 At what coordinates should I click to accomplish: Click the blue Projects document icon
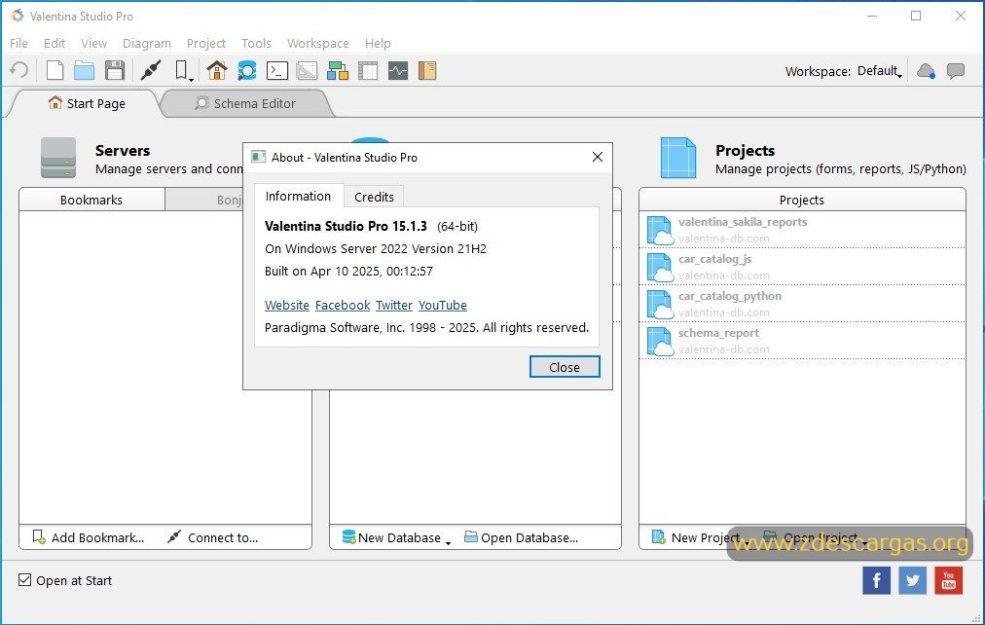point(678,158)
